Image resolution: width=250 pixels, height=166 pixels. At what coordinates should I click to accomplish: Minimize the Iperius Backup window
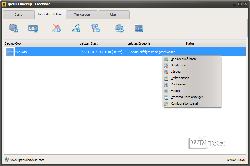point(234,4)
